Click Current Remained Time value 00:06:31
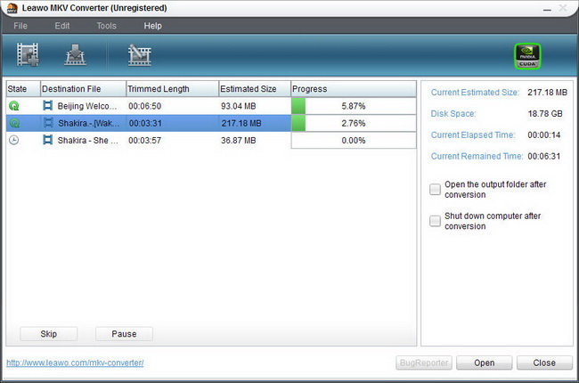579x383 pixels. [544, 156]
